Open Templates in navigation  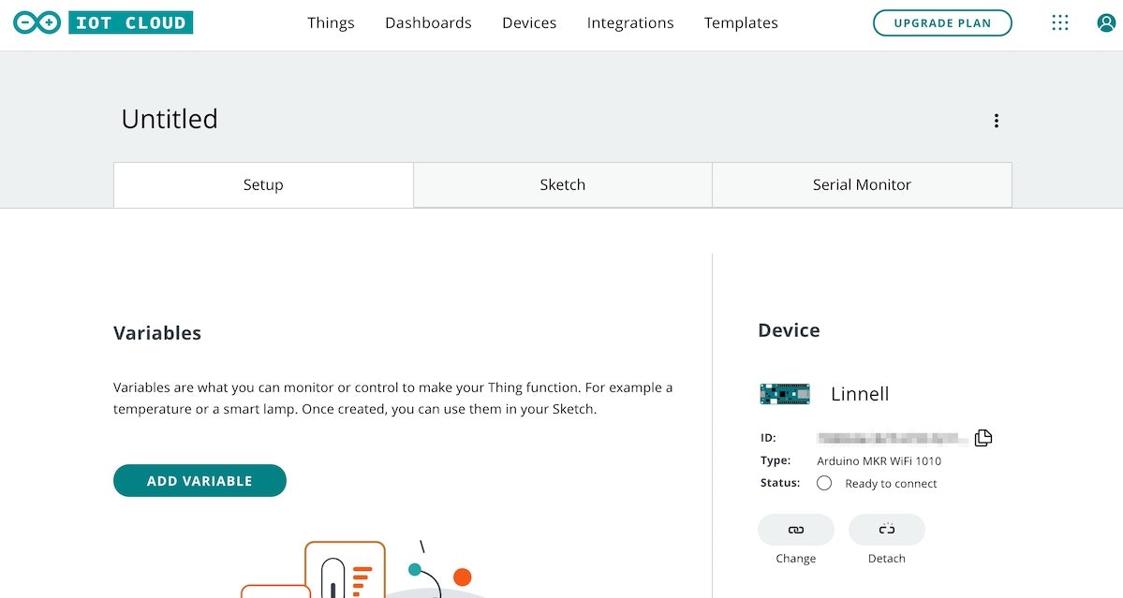741,22
